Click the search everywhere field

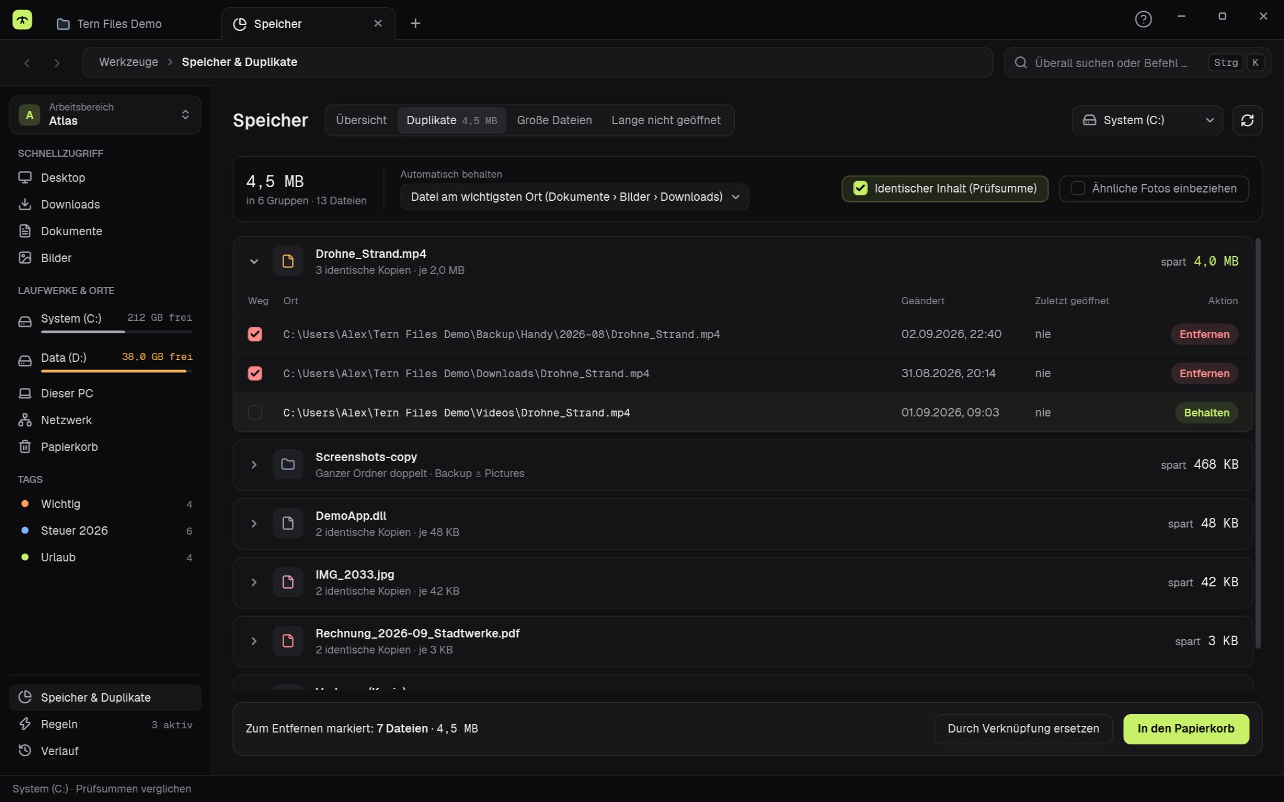coord(1137,63)
